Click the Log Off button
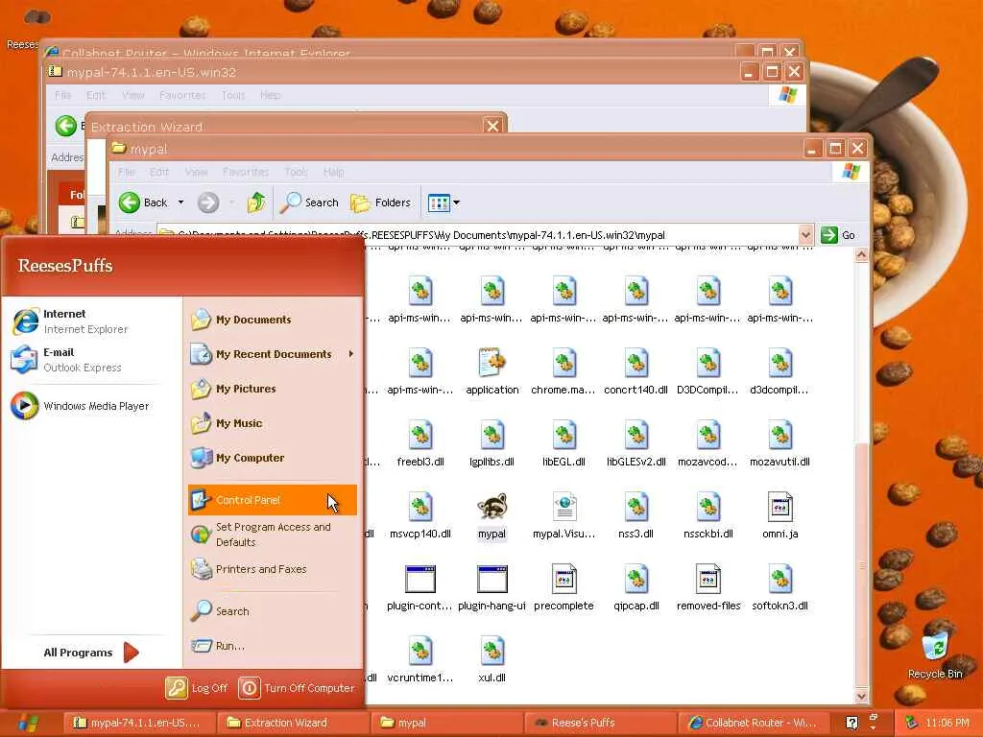This screenshot has height=737, width=983. [x=196, y=688]
